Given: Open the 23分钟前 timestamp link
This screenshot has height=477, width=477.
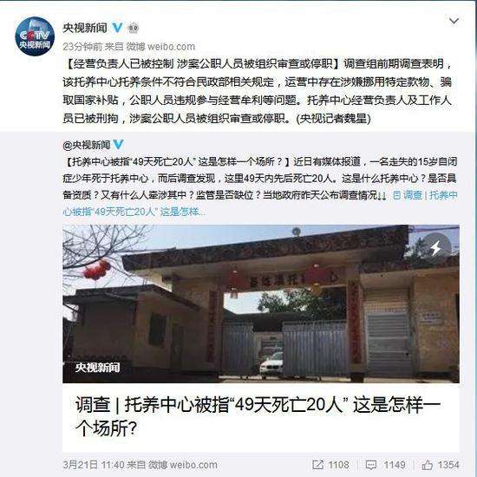Looking at the screenshot, I should pos(82,47).
